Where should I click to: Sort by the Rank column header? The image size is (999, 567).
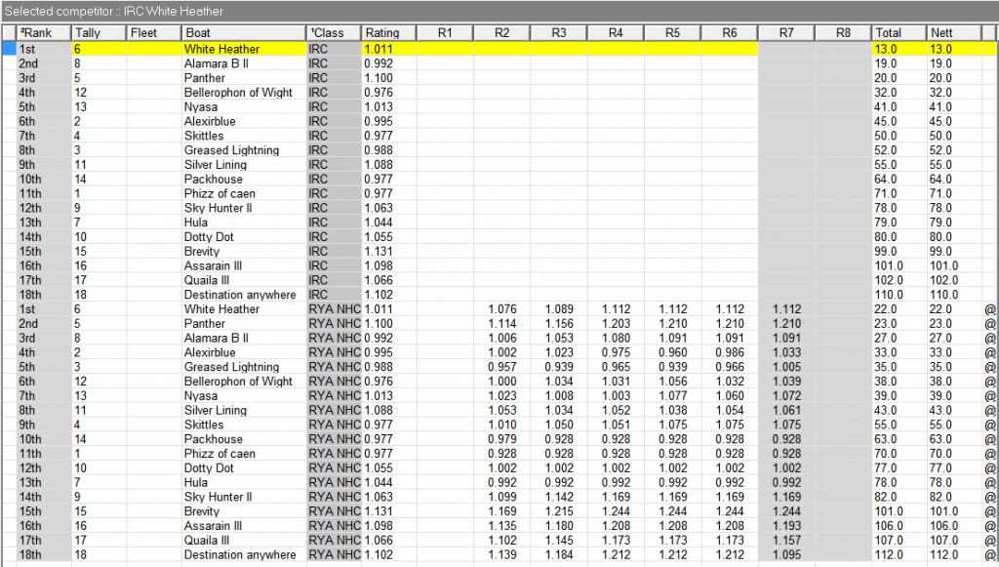point(44,33)
